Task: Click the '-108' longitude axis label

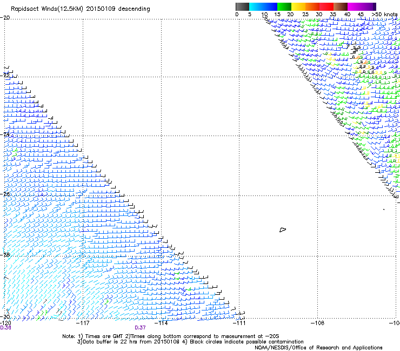Action: point(318,323)
